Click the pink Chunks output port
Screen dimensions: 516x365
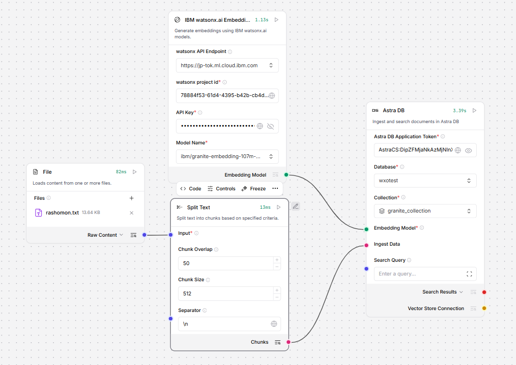(x=289, y=342)
